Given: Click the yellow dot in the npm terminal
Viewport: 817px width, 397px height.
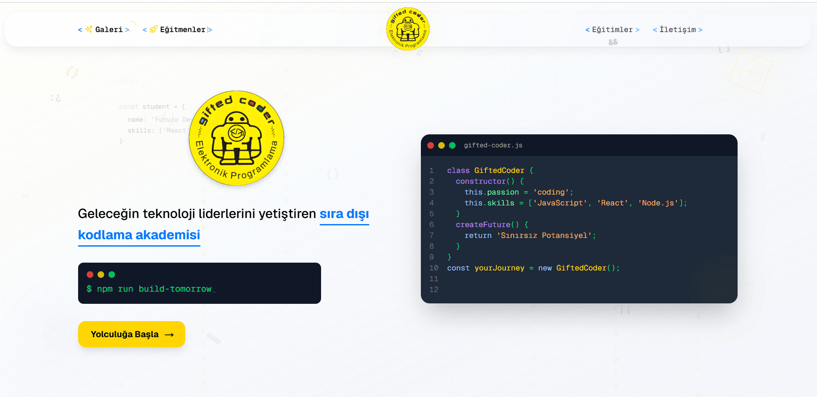Looking at the screenshot, I should tap(101, 274).
